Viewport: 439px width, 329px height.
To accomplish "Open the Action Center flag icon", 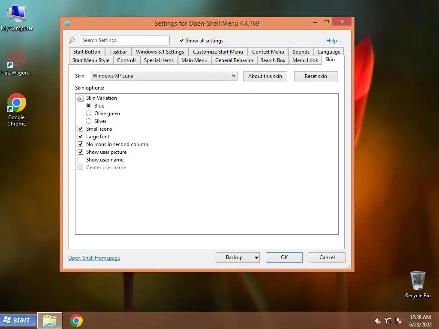I will (399, 321).
